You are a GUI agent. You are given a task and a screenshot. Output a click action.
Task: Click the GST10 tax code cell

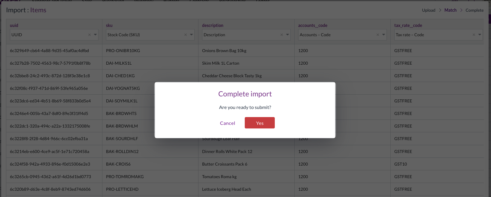coord(401,164)
